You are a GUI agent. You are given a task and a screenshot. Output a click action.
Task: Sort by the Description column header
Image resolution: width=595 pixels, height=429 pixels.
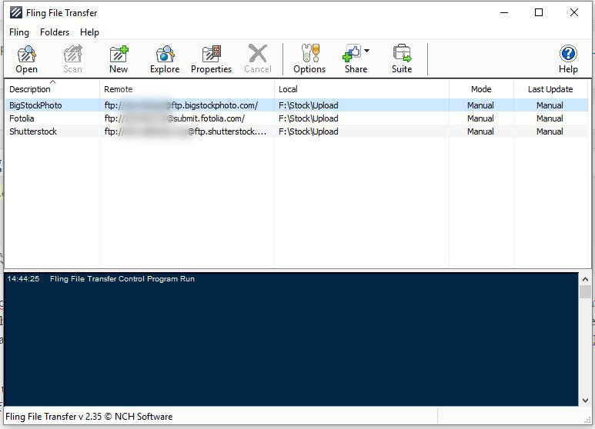(x=52, y=89)
